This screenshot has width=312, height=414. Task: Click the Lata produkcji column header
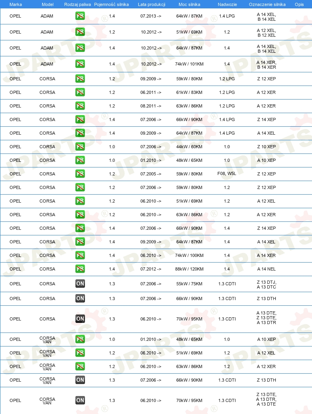152,4
